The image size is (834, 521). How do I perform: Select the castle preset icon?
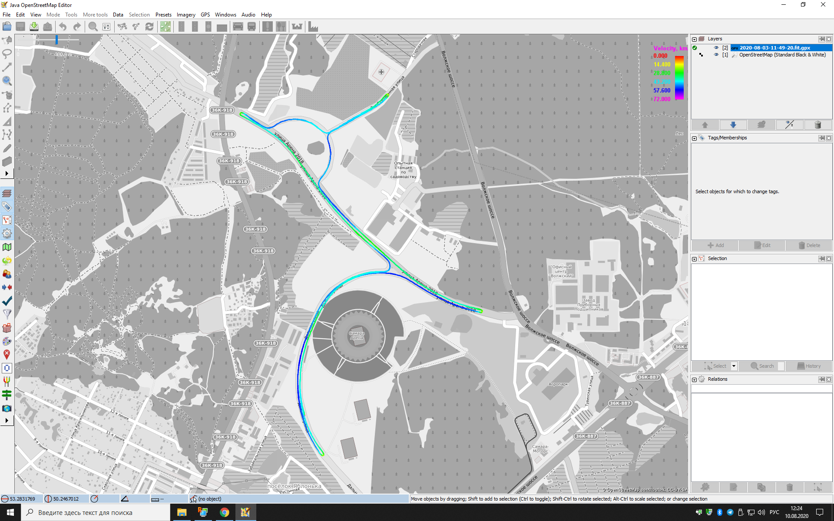point(297,27)
